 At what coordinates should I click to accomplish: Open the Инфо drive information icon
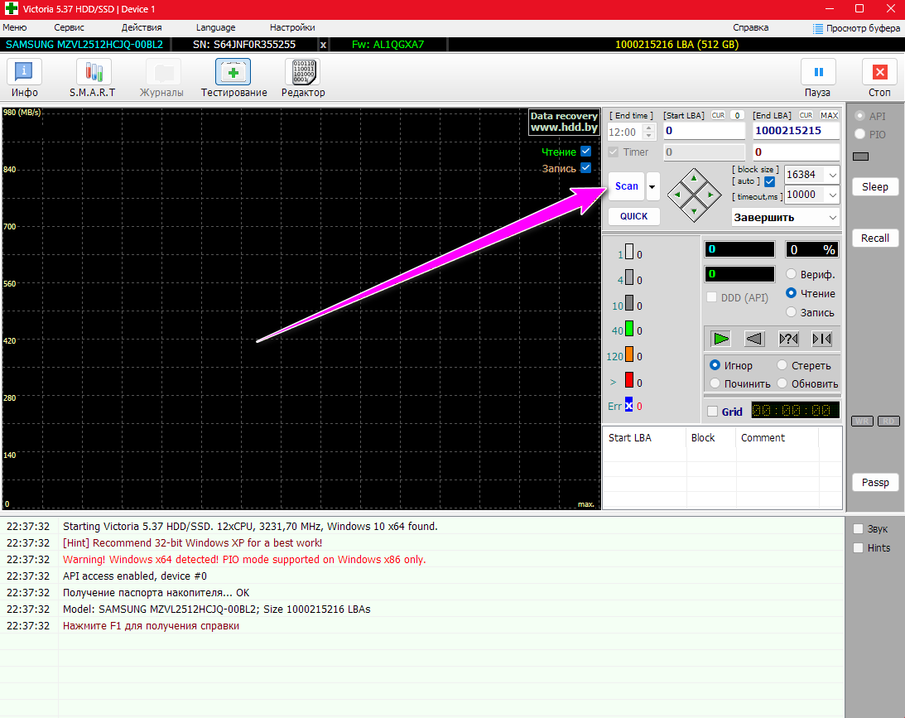(x=24, y=73)
